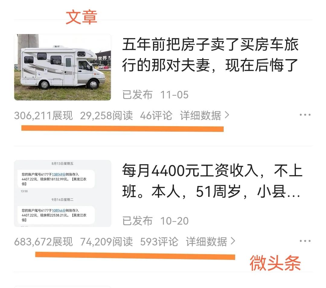Open the RV motorhome thumbnail image
The image size is (326, 288).
[x=62, y=67]
